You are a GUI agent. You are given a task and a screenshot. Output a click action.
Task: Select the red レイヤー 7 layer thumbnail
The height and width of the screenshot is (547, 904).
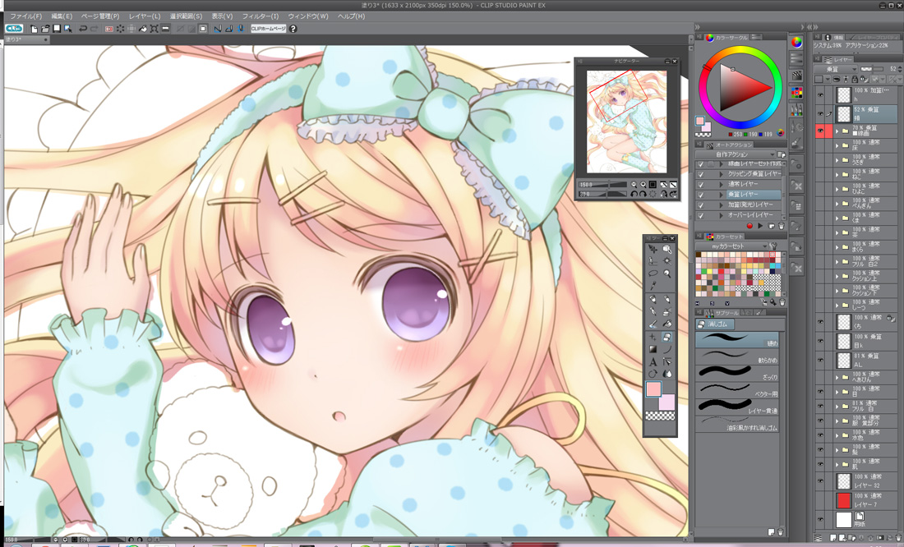(x=843, y=500)
